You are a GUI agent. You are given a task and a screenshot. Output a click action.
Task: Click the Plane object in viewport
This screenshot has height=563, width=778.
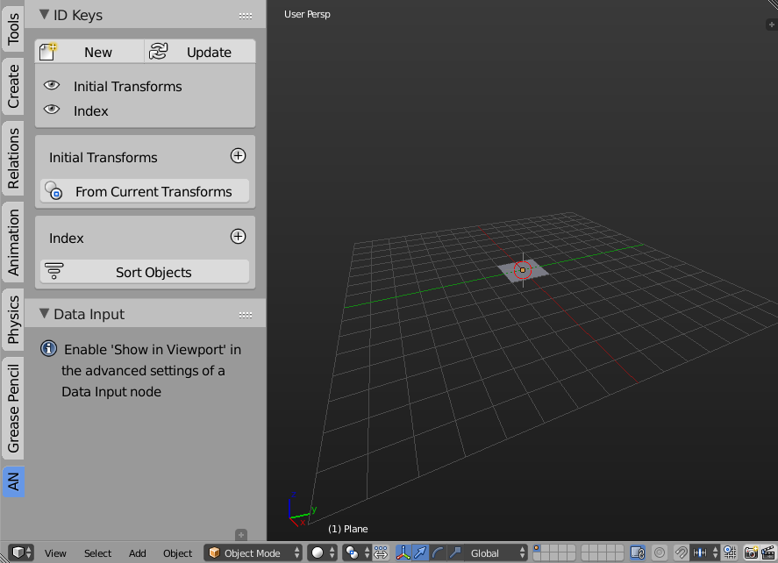coord(523,270)
